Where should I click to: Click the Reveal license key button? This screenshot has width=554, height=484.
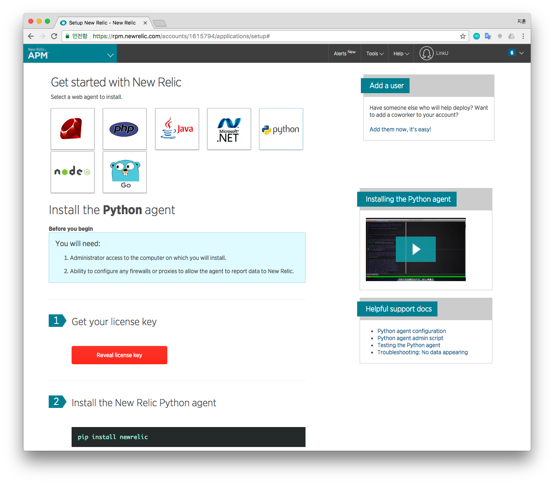[x=119, y=355]
